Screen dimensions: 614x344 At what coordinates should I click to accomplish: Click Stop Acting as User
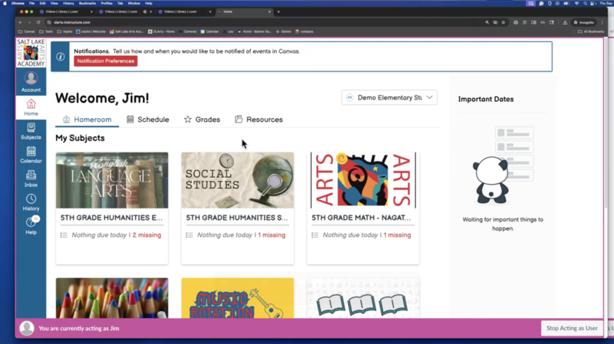point(572,328)
